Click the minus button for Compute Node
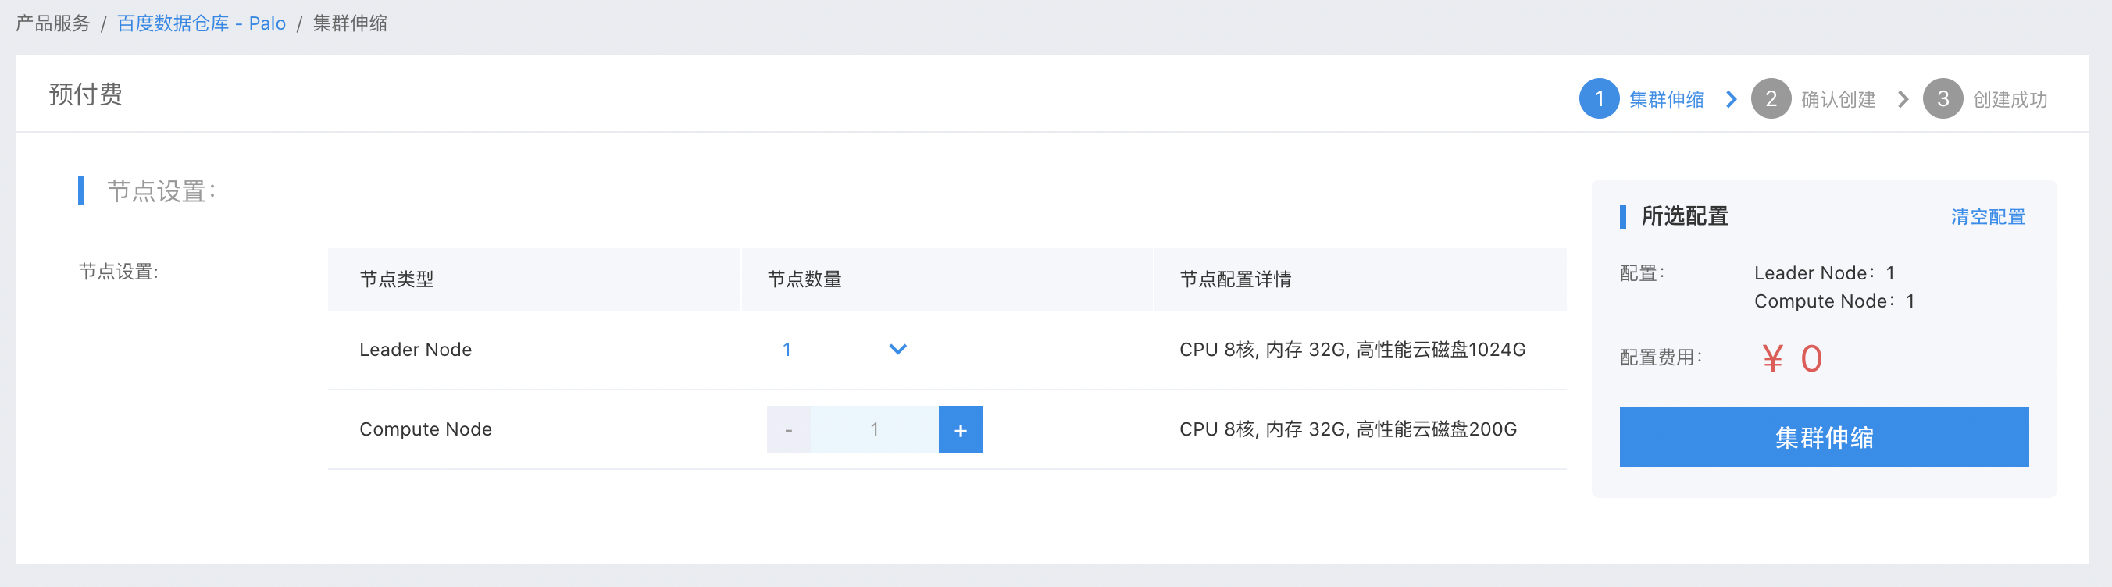 [789, 429]
